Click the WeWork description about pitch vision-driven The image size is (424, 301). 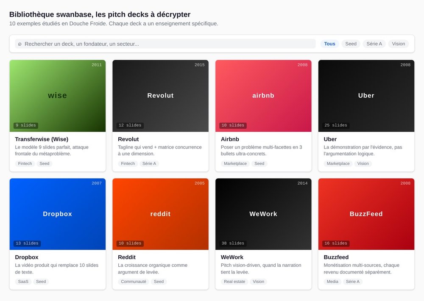[x=261, y=268]
